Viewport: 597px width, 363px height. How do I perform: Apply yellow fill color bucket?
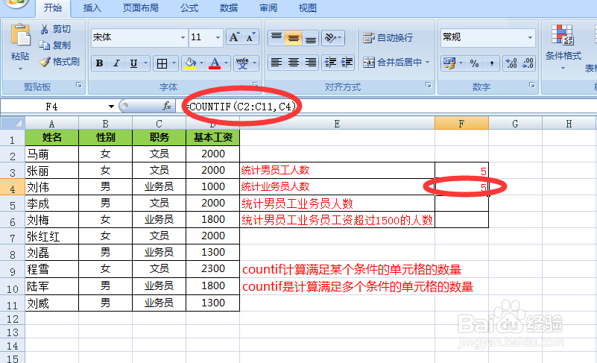tap(190, 63)
